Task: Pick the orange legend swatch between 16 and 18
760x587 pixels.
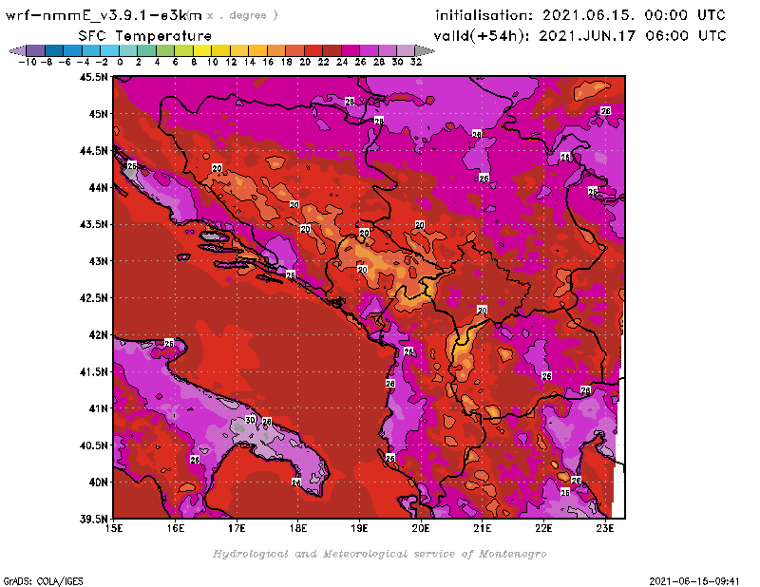Action: (x=276, y=50)
